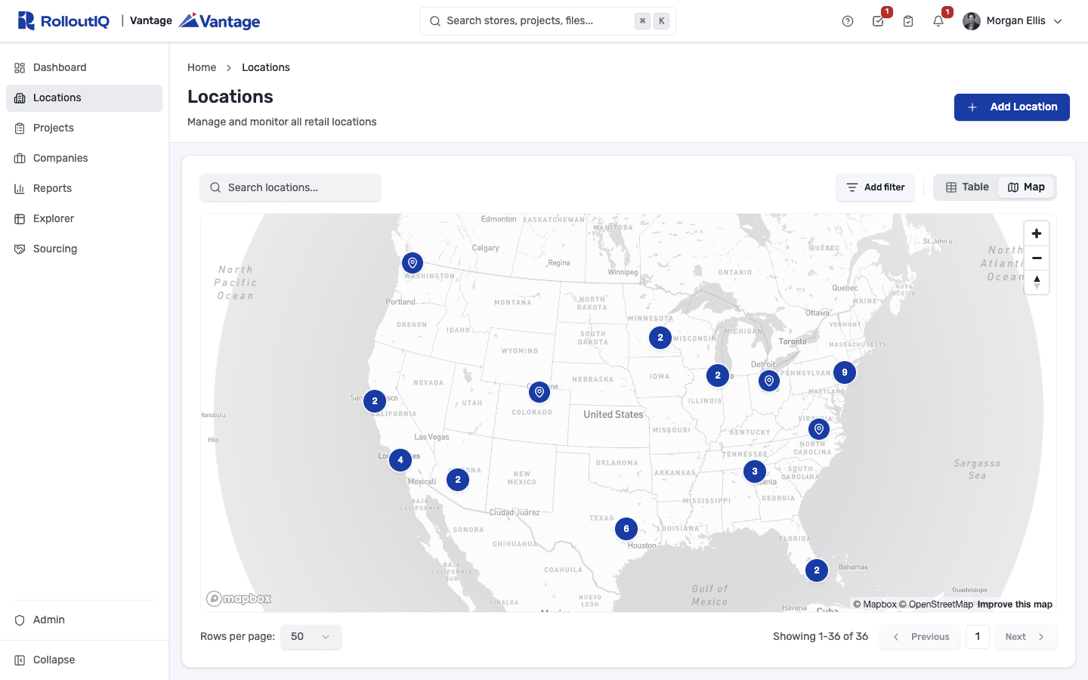Open the Atlanta cluster of 3
Viewport: 1088px width, 680px height.
pyautogui.click(x=755, y=471)
